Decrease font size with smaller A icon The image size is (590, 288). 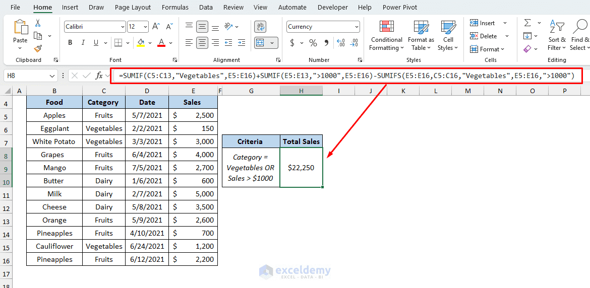169,27
